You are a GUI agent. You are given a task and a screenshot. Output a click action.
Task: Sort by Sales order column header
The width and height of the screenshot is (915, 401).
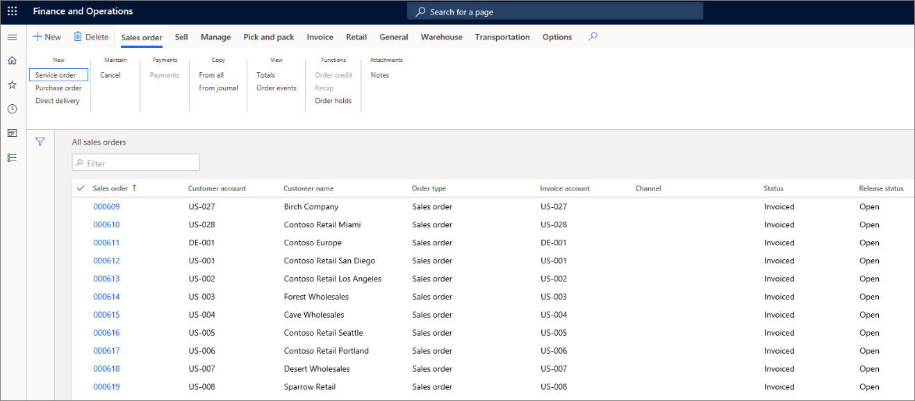point(110,188)
